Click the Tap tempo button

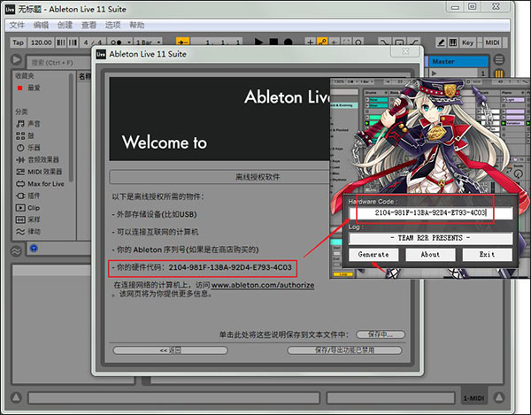(18, 42)
